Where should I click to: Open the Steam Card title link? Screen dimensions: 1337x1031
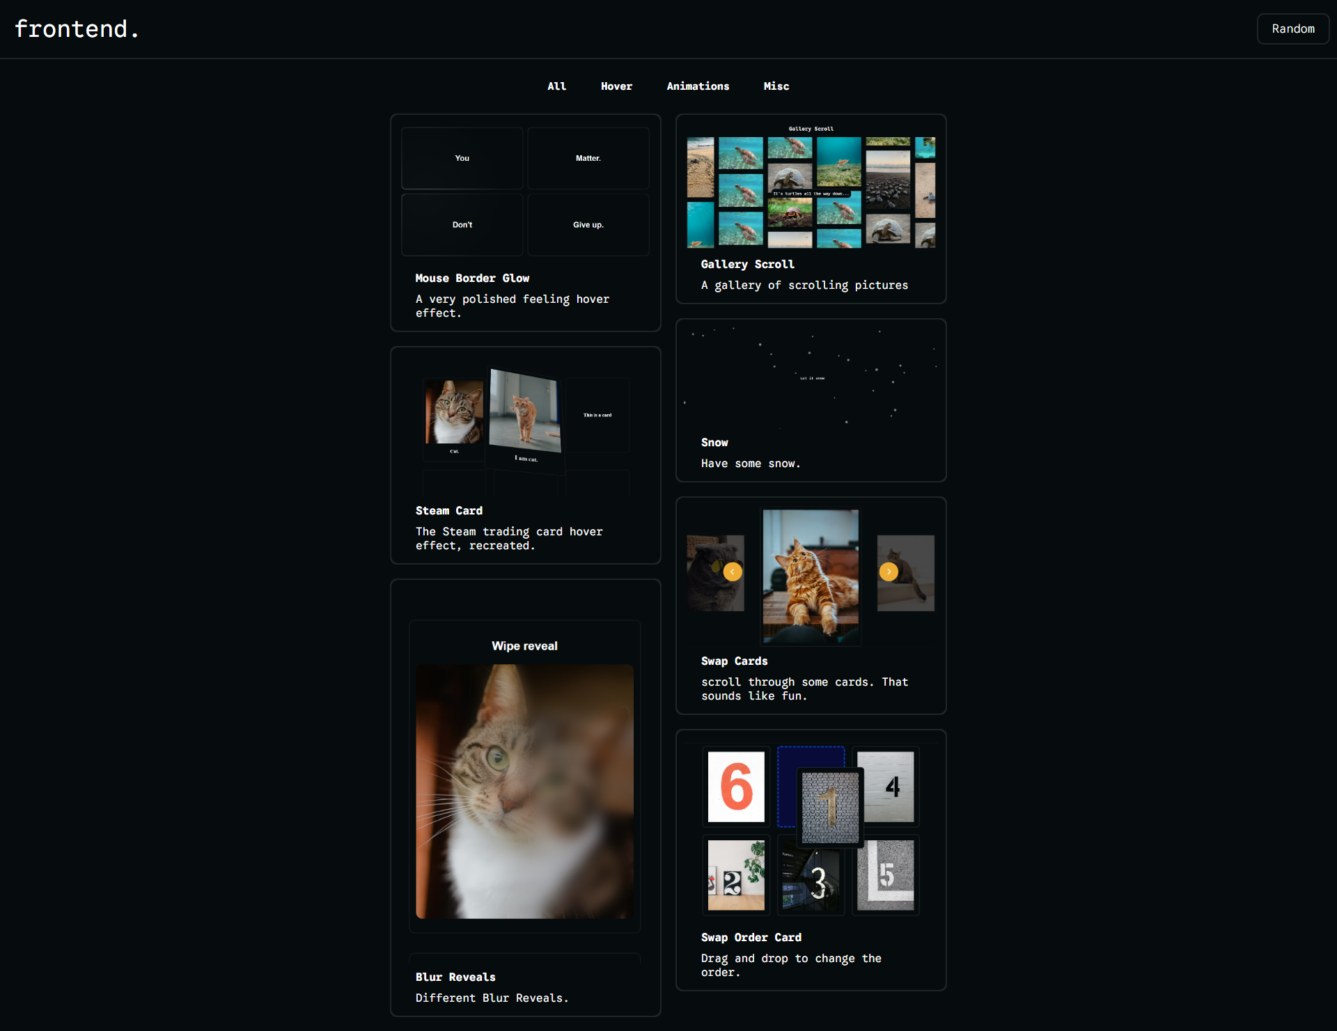448,511
